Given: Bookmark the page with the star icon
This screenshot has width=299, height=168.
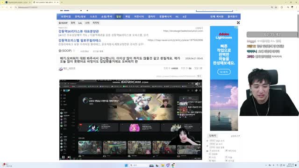Looking at the screenshot, I should 276,7.
